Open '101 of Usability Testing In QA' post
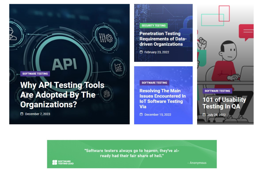This screenshot has width=255, height=172. point(224,103)
